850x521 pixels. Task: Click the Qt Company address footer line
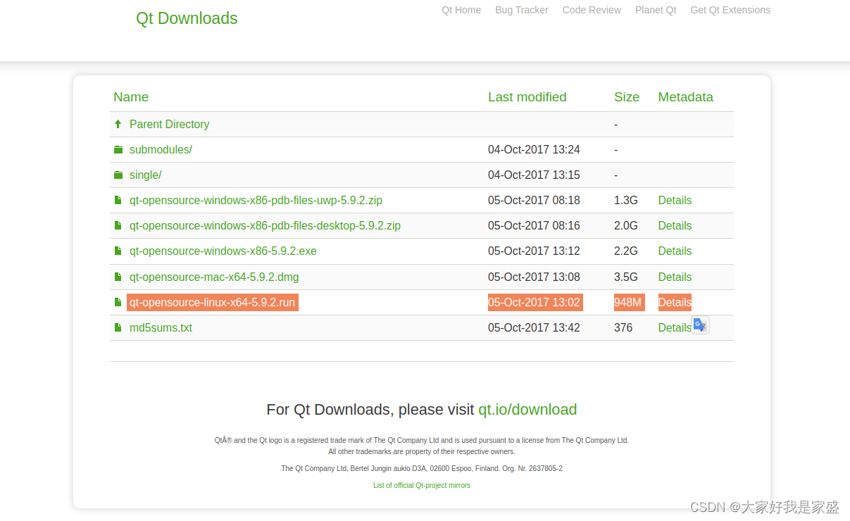click(x=422, y=468)
